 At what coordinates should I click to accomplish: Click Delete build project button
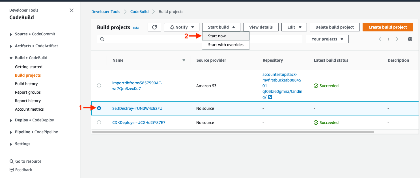point(335,27)
